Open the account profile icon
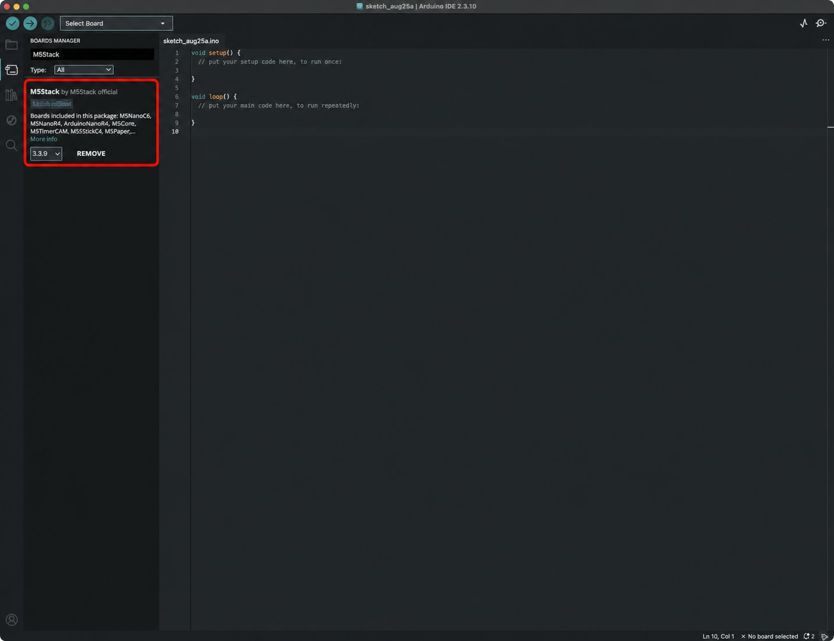This screenshot has width=834, height=641. pos(12,620)
